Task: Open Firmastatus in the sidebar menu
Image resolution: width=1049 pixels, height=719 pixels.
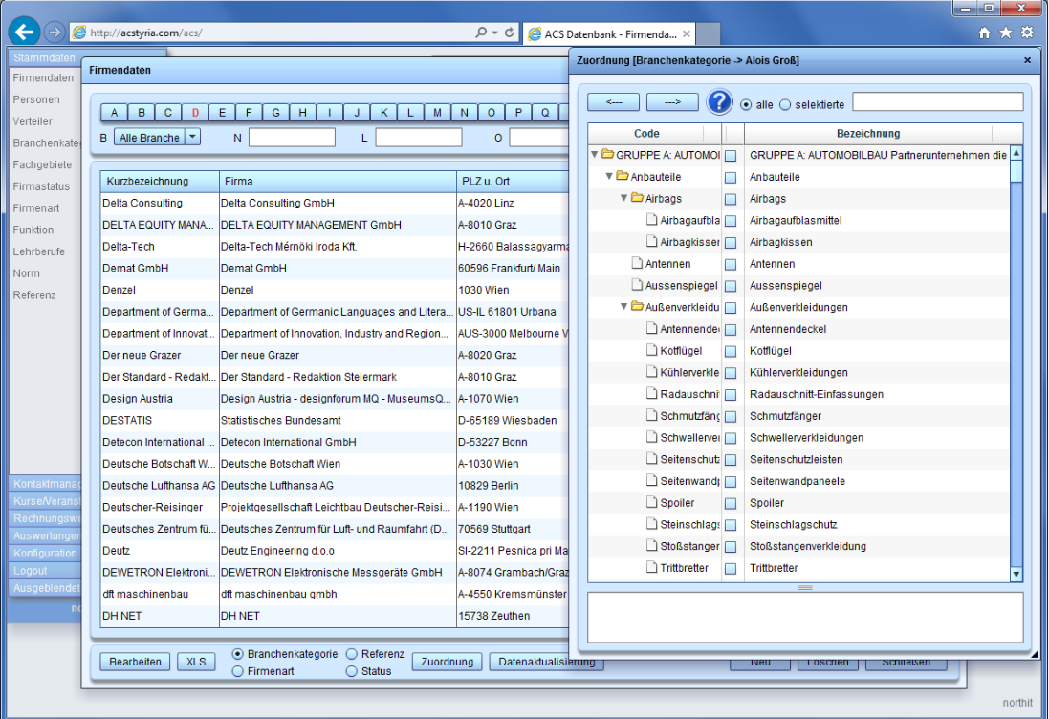Action: pos(41,186)
